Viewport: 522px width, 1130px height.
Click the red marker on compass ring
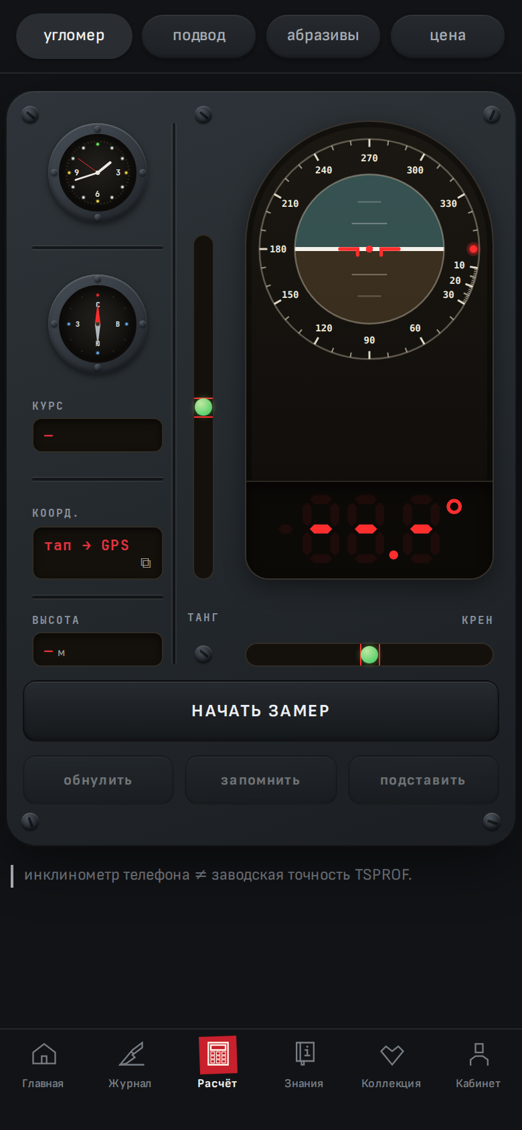tap(473, 249)
